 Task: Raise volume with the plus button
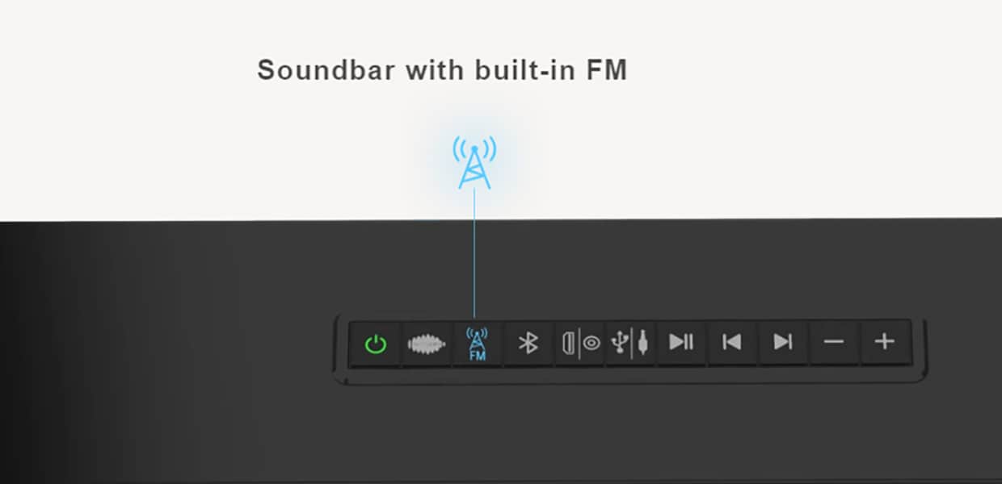pyautogui.click(x=885, y=343)
